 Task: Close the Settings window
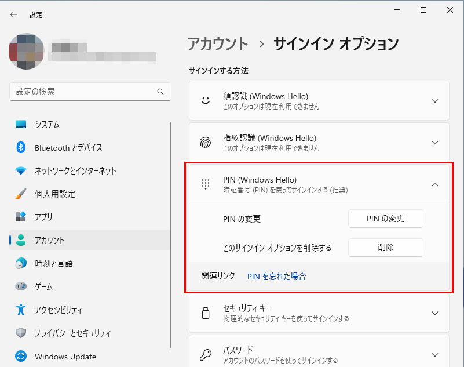pos(450,10)
